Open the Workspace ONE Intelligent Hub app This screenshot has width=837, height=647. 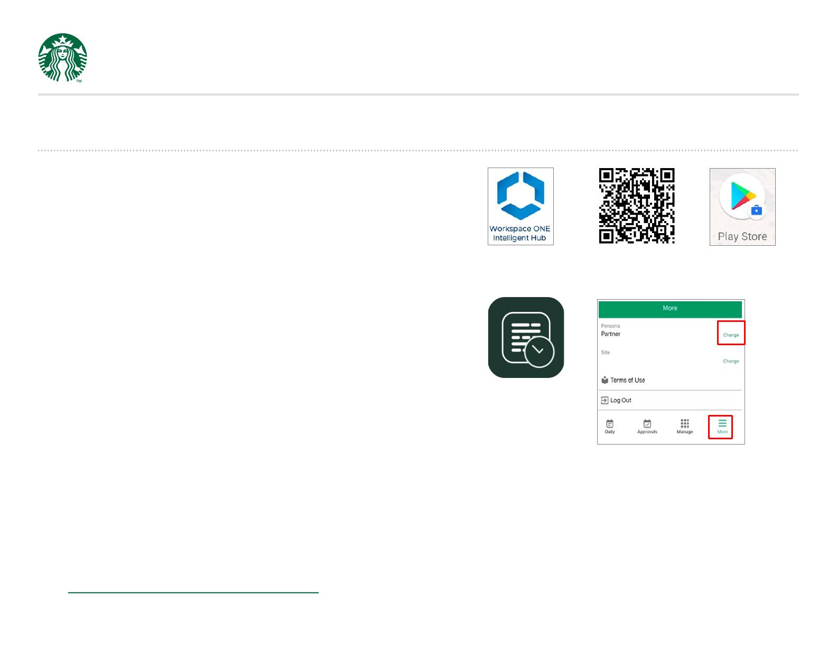click(520, 206)
